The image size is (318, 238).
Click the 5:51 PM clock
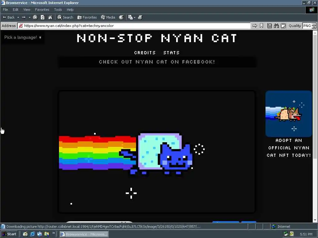point(306,234)
